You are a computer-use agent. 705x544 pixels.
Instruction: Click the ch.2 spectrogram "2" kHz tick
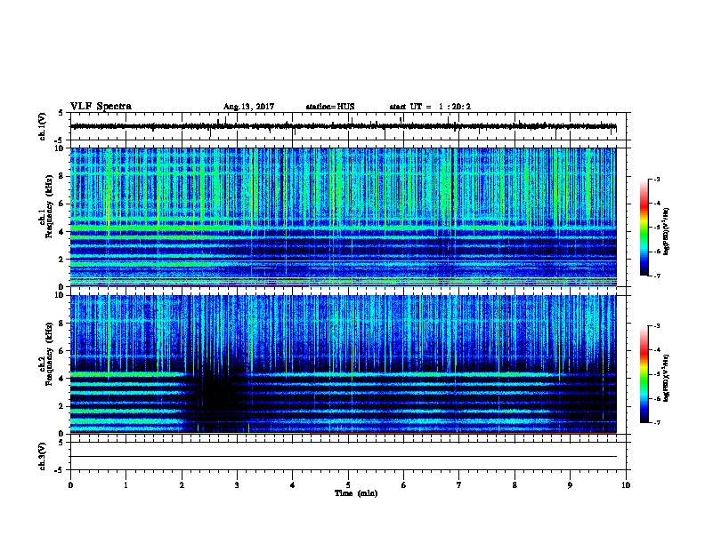(x=61, y=406)
